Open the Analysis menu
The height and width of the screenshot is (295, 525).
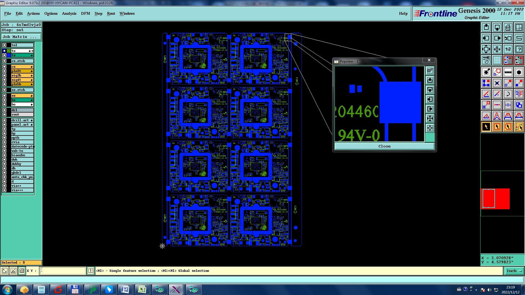coord(69,13)
